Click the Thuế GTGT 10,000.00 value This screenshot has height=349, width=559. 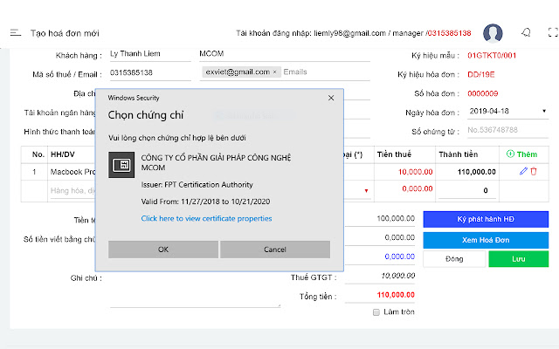(398, 276)
